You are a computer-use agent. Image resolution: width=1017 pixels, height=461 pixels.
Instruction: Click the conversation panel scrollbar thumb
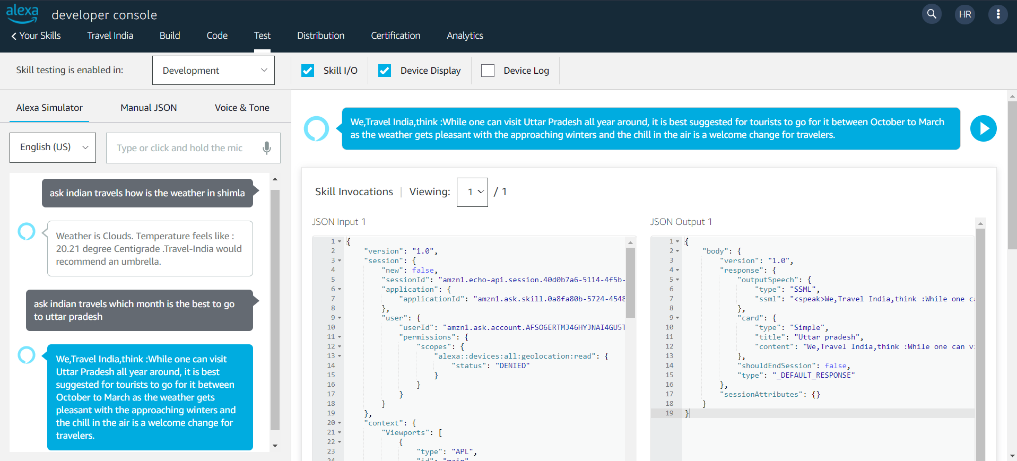tap(275, 310)
